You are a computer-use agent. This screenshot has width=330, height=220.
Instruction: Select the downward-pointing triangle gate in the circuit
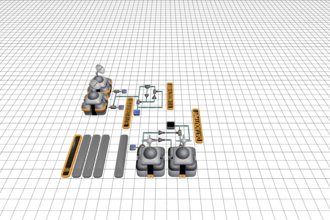point(147,96)
